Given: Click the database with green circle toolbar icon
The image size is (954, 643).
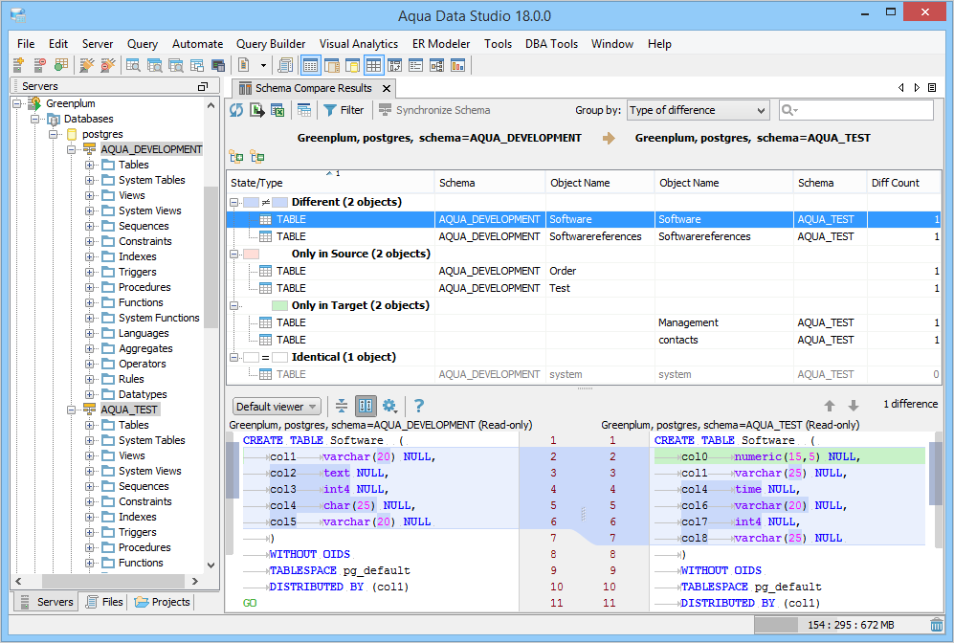Looking at the screenshot, I should click(61, 64).
